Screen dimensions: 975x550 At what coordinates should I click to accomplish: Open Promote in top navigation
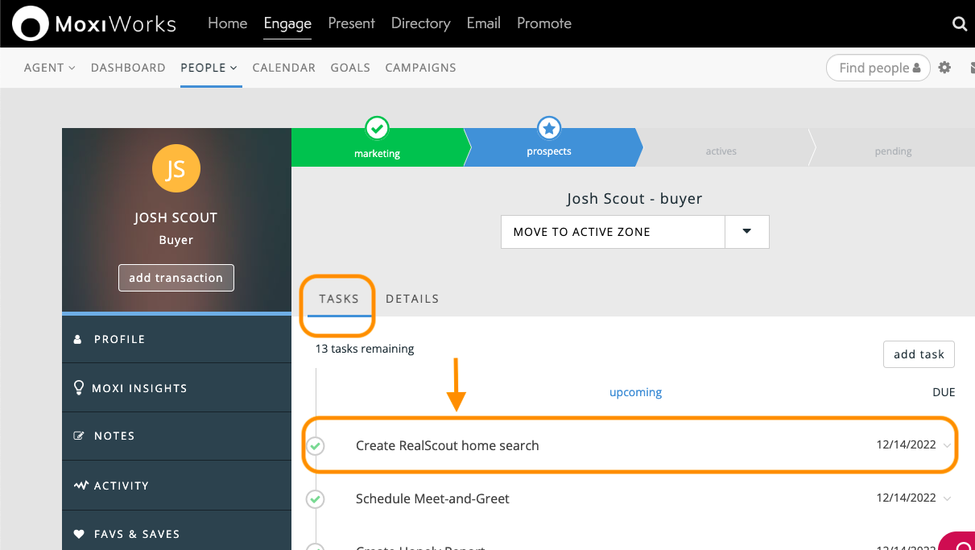[544, 23]
